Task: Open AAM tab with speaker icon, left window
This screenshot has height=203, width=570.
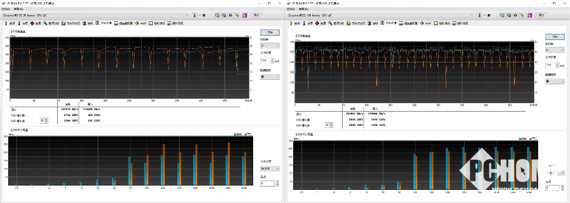Action: pyautogui.click(x=141, y=23)
